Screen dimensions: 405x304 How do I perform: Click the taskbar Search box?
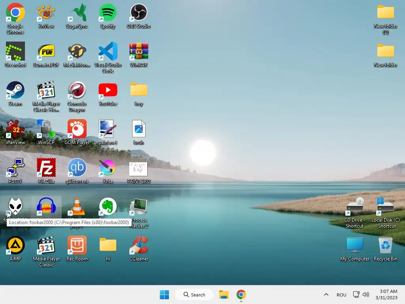194,294
